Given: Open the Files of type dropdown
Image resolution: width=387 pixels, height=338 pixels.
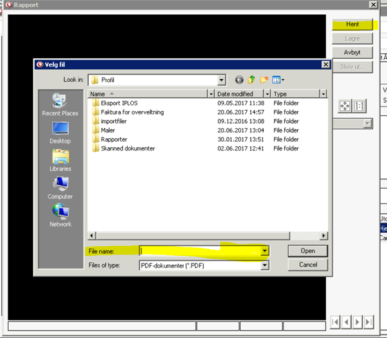Looking at the screenshot, I should tap(265, 265).
